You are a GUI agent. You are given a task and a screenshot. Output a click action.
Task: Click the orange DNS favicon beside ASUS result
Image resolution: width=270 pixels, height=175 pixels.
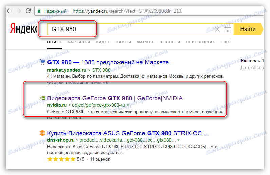[x=42, y=133]
